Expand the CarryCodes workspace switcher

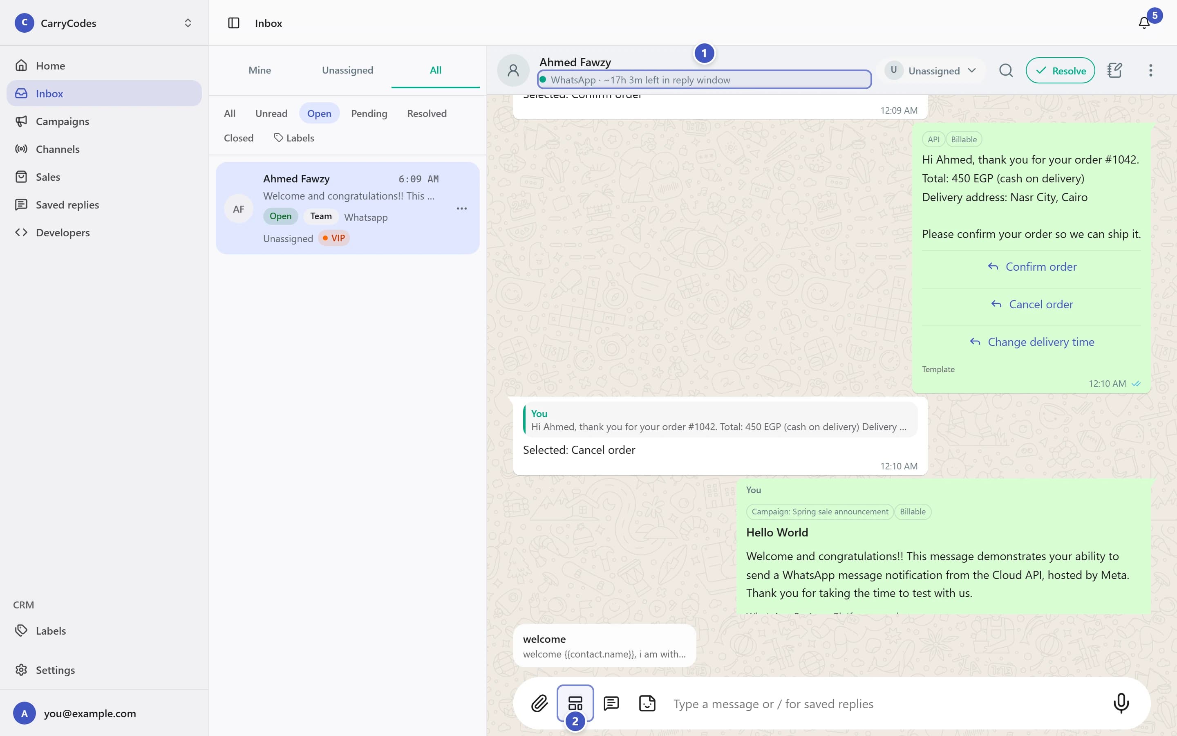coord(104,23)
